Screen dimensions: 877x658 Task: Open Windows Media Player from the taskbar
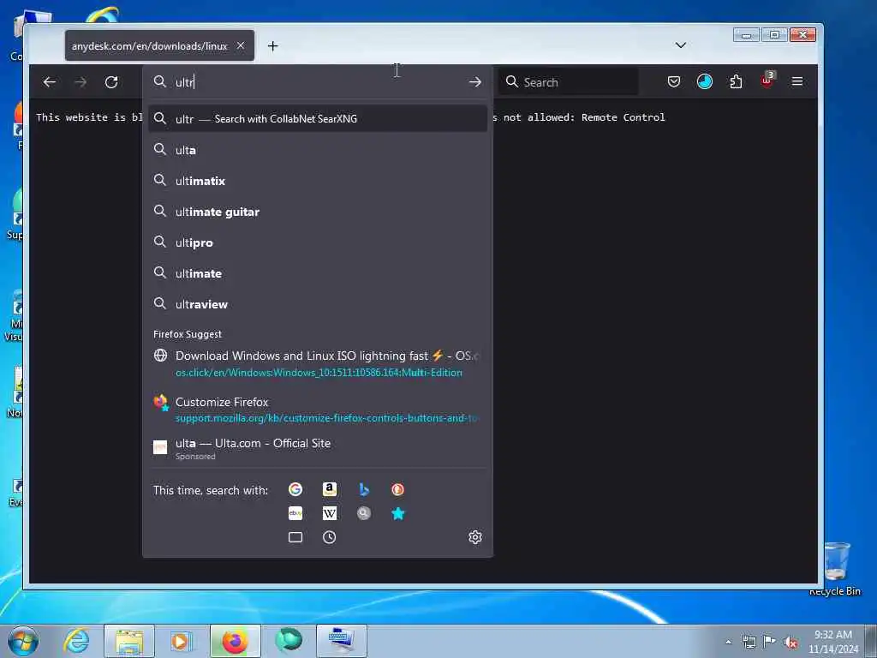(x=181, y=641)
